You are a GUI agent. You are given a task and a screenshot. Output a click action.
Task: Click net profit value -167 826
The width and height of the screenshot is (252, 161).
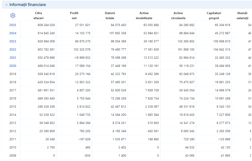[84, 139]
